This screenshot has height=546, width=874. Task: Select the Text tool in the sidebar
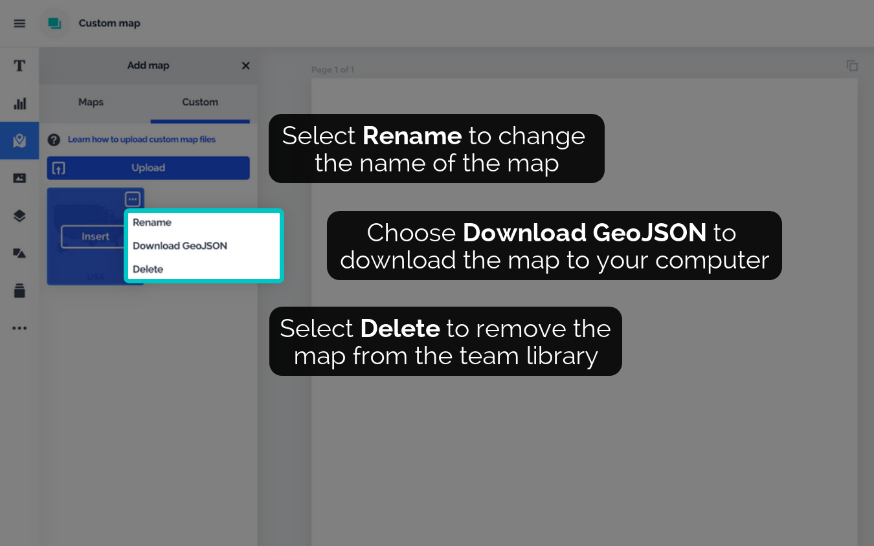(x=19, y=65)
